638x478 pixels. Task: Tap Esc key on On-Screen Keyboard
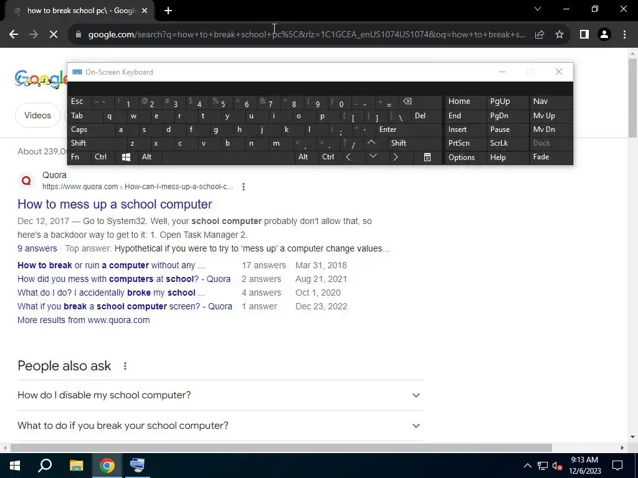79,101
